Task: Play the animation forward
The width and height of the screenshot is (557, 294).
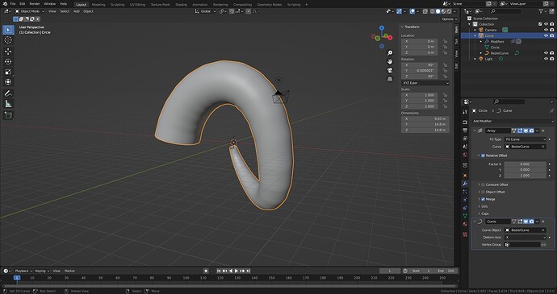Action: click(x=237, y=271)
